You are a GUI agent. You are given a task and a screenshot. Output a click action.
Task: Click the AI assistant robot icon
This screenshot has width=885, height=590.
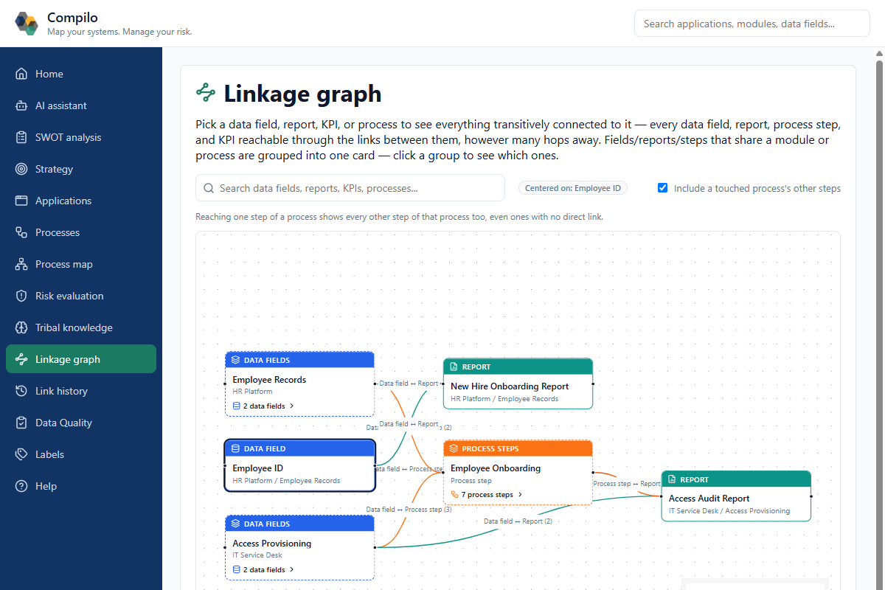(21, 105)
